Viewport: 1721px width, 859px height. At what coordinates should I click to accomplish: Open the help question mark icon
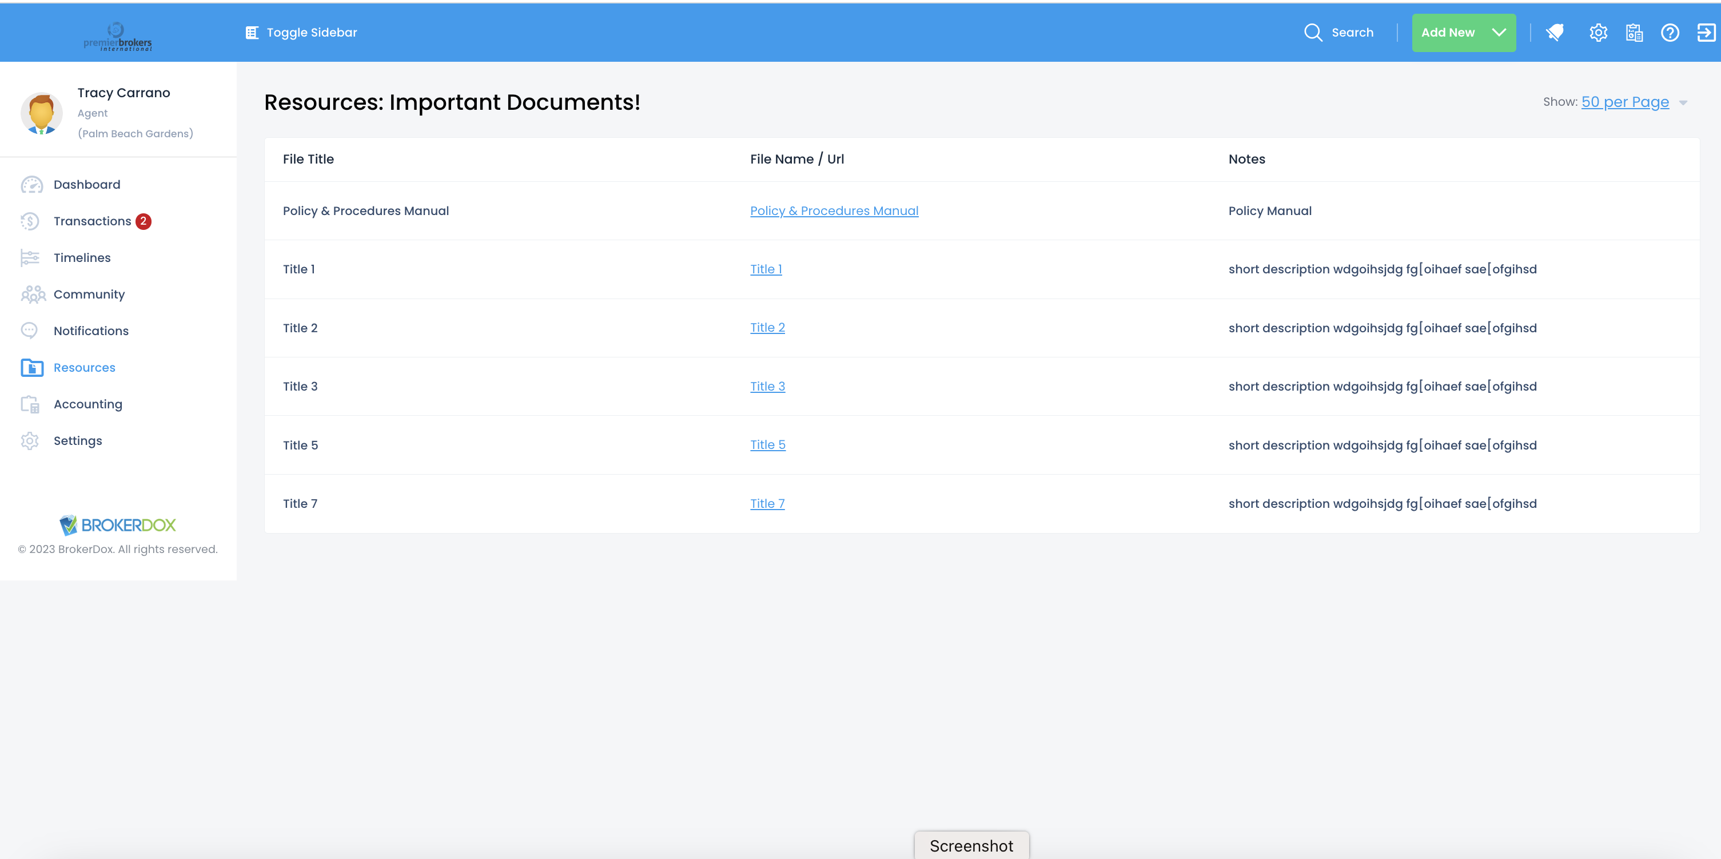(1670, 33)
